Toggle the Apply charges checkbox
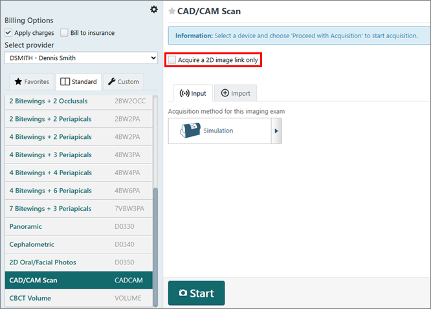This screenshot has height=309, width=431. pos(8,33)
